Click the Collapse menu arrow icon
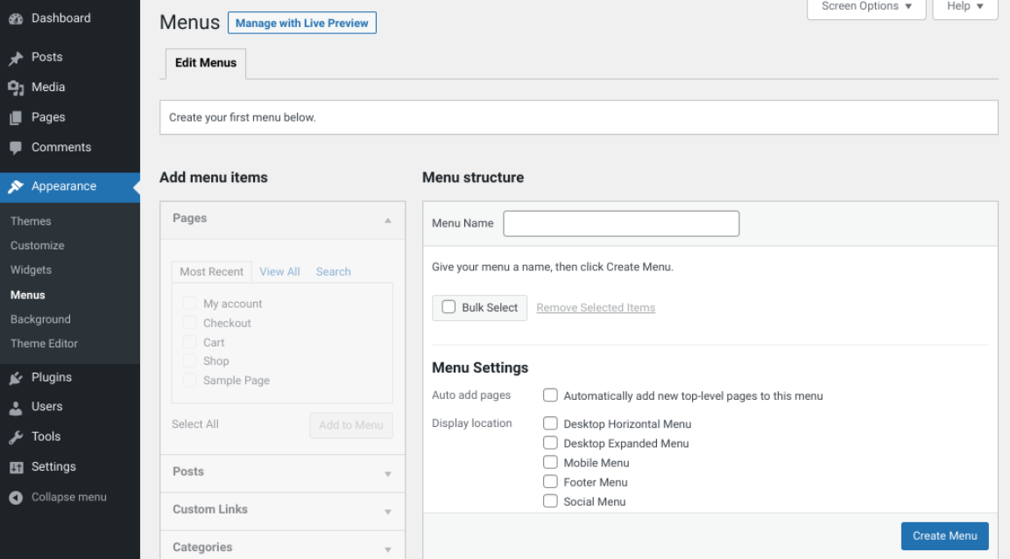The image size is (1010, 559). tap(16, 497)
